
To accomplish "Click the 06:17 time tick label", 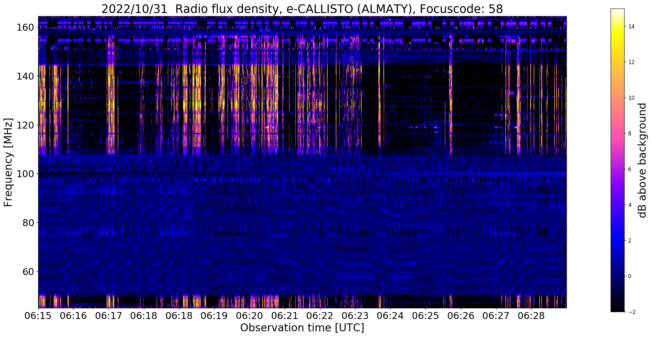I will tap(109, 316).
